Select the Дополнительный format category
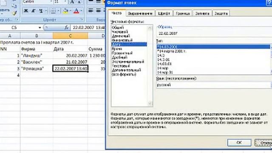Image resolution: width=272 pixels, height=153 pixels. 126,70
